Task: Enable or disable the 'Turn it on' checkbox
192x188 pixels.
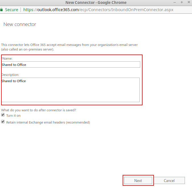Action: [x=3, y=115]
